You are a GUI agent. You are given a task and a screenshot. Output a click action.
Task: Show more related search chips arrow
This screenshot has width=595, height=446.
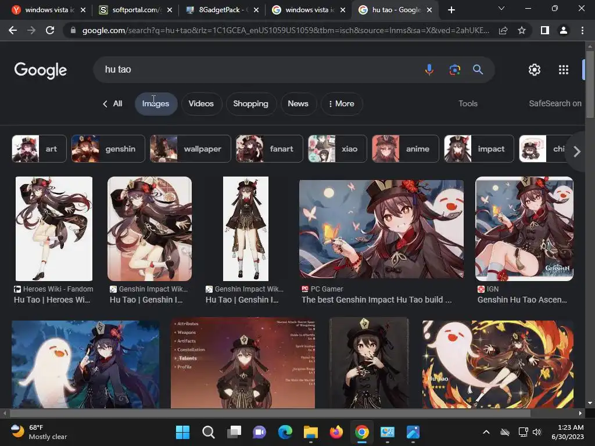point(577,152)
